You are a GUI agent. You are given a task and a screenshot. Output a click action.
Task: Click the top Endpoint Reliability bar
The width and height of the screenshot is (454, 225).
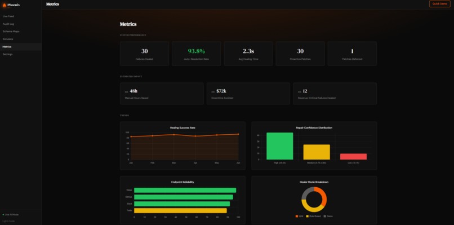185,190
